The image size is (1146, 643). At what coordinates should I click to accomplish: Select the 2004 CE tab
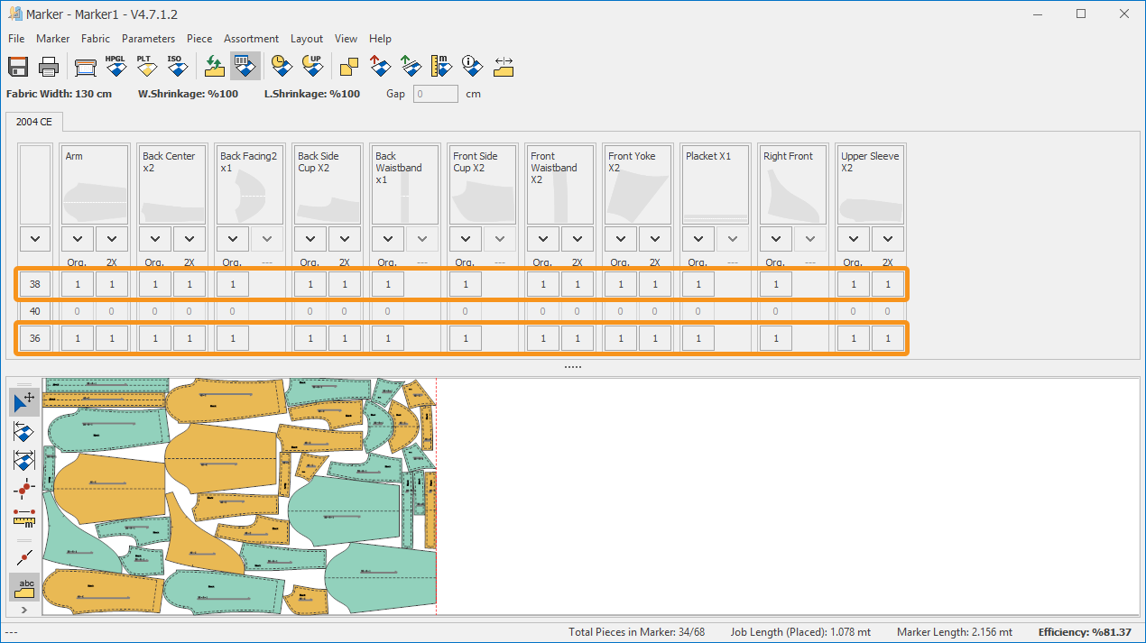pos(34,122)
